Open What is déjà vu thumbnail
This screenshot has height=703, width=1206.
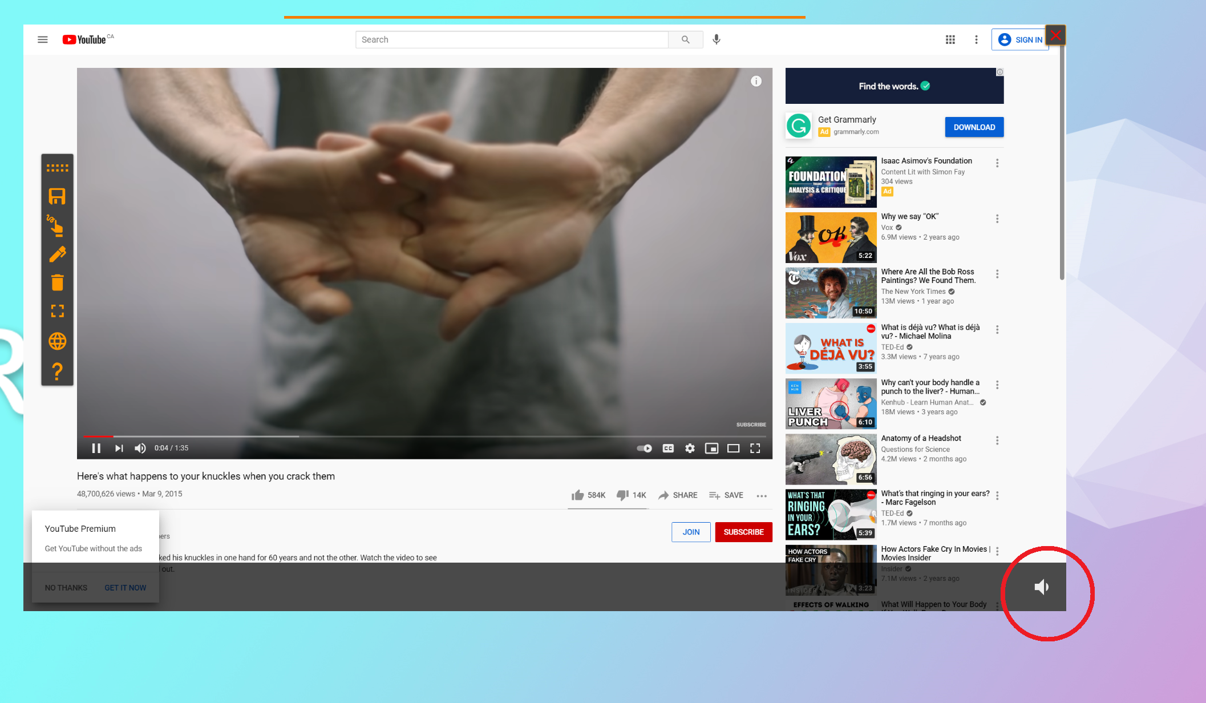pos(831,348)
